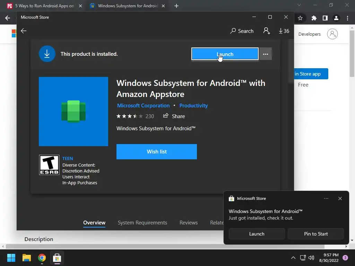Viewport: 355px width, 266px height.
Task: Switch to System Requirements tab
Action: [x=142, y=223]
